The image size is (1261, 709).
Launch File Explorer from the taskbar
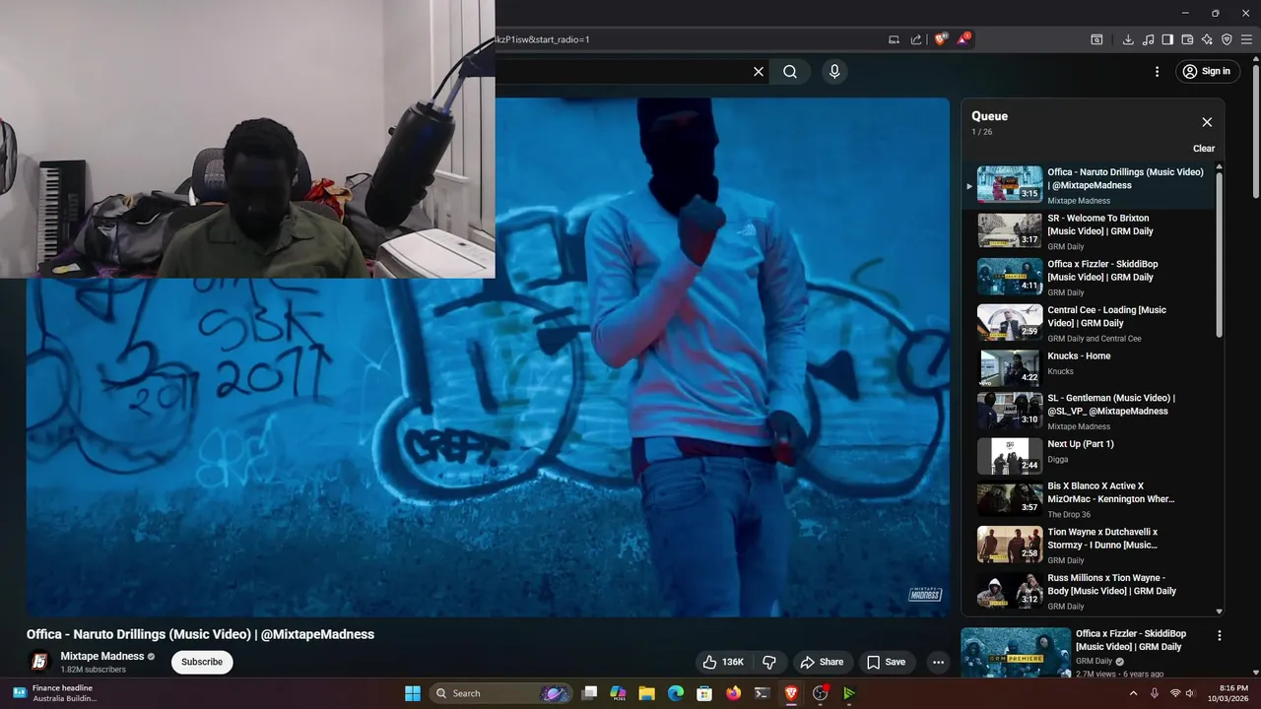(x=647, y=693)
